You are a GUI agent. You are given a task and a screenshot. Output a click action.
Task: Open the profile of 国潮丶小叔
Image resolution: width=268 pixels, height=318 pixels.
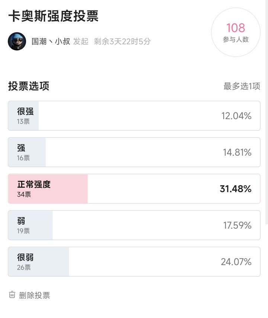pyautogui.click(x=51, y=41)
